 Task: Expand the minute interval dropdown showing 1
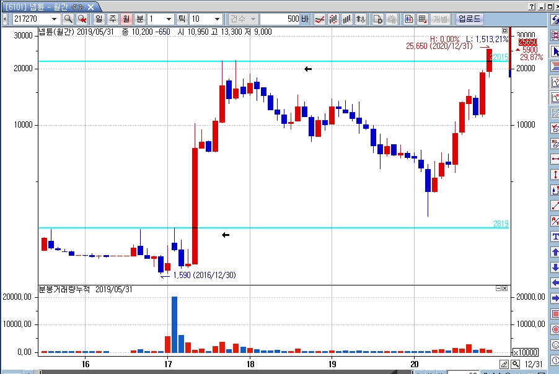coord(169,19)
